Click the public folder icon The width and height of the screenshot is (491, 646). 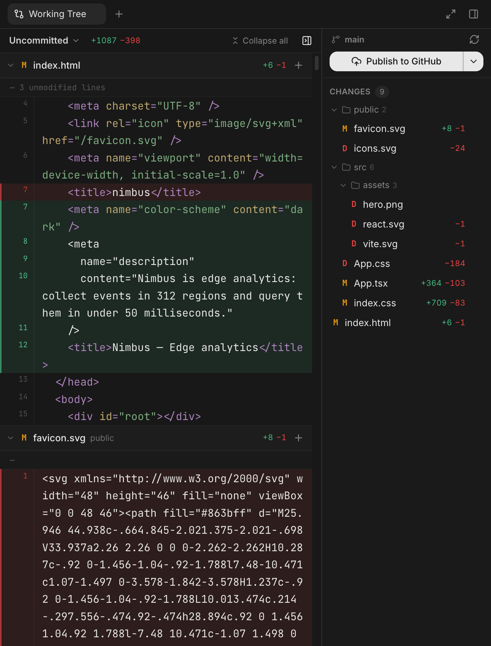346,110
